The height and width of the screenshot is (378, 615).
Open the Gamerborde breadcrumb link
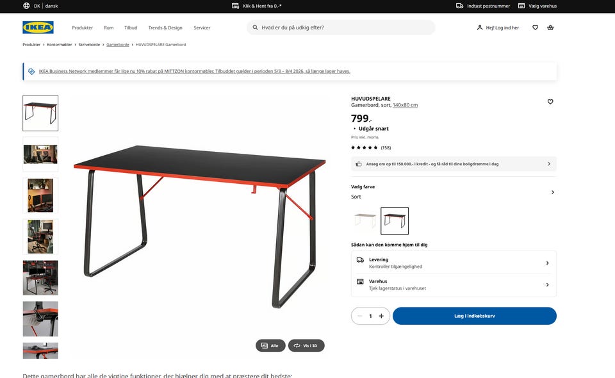tap(118, 45)
